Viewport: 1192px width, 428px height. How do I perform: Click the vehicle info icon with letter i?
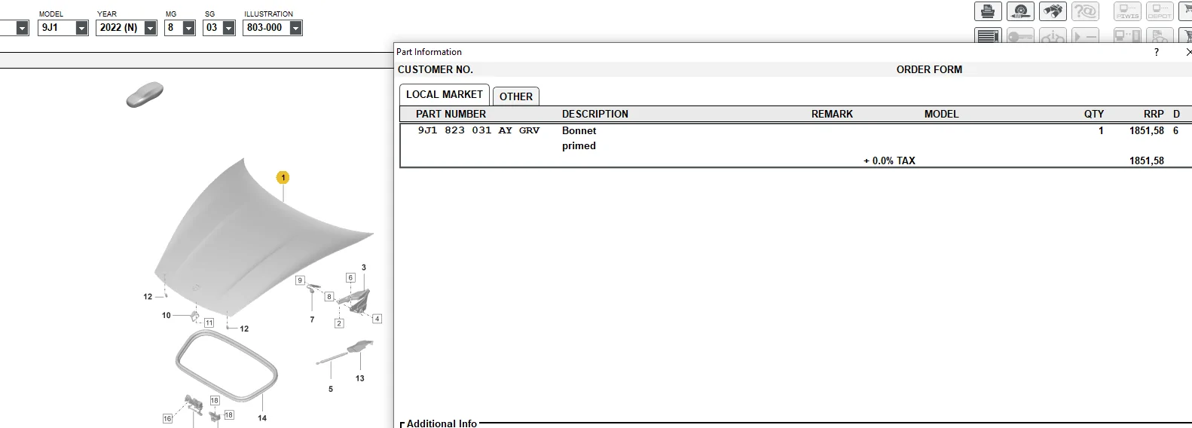click(1053, 36)
